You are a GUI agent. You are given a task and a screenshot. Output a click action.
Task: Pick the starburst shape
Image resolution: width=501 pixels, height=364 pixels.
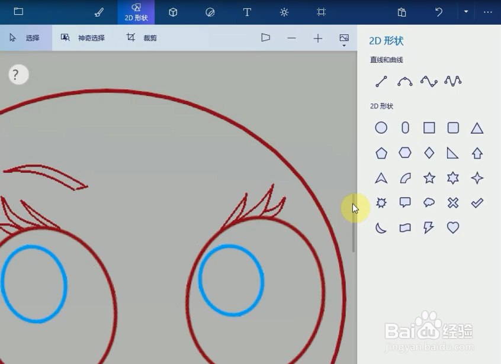coord(381,203)
